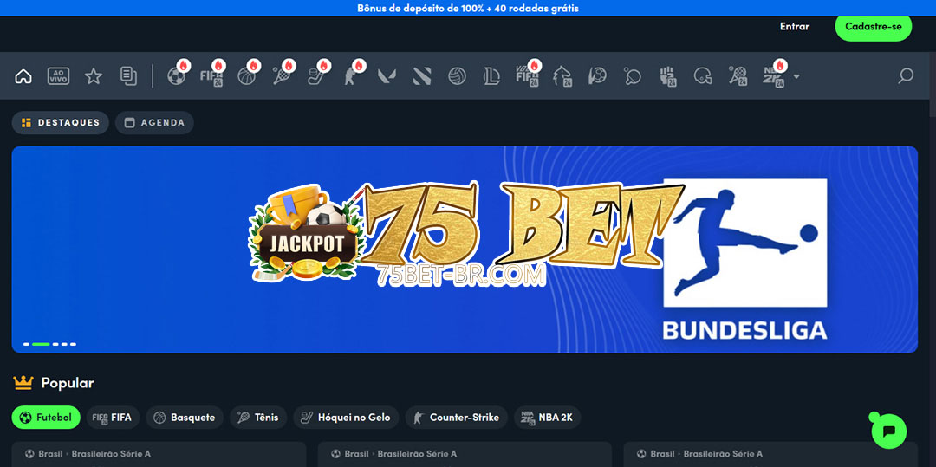Screen dimensions: 936x467
Task: Open the deposit bonus promo bar
Action: (x=468, y=9)
